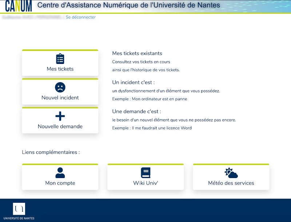This screenshot has width=291, height=222.
Task: Open the Mon compte card
Action: click(60, 177)
